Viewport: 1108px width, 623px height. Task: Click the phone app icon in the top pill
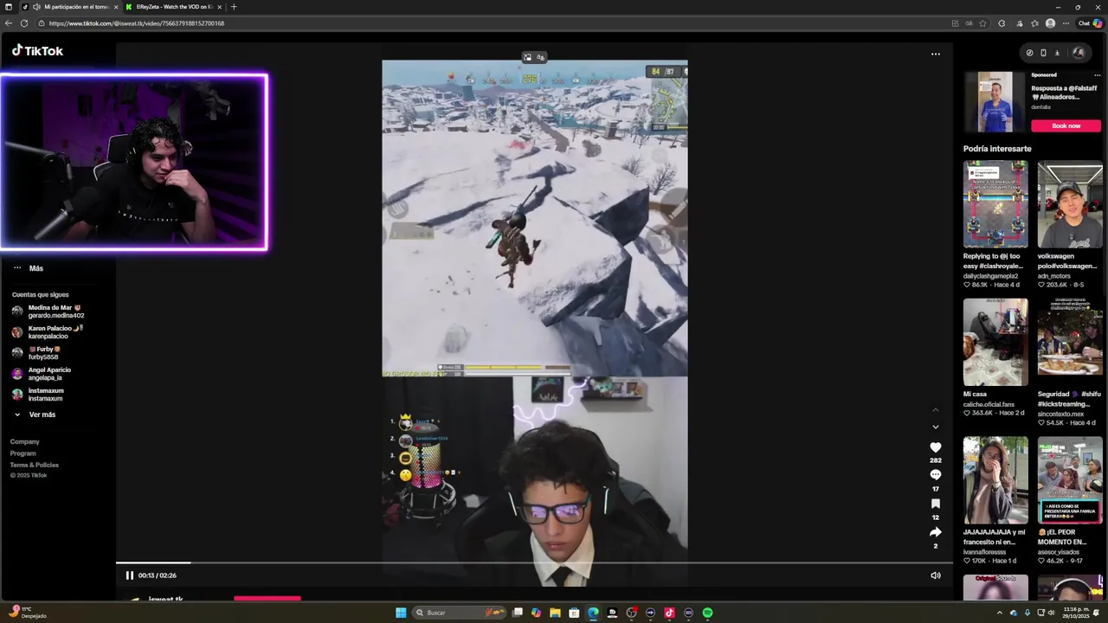[x=1043, y=53]
